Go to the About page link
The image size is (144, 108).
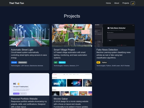pyautogui.click(x=117, y=3)
